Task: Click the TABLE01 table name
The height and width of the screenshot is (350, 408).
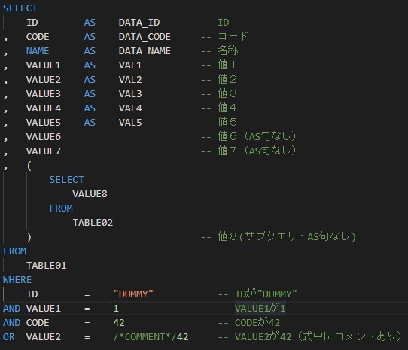Action: click(x=47, y=266)
